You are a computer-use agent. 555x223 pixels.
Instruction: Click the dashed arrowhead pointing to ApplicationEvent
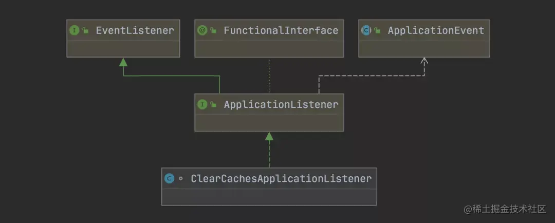click(x=424, y=61)
